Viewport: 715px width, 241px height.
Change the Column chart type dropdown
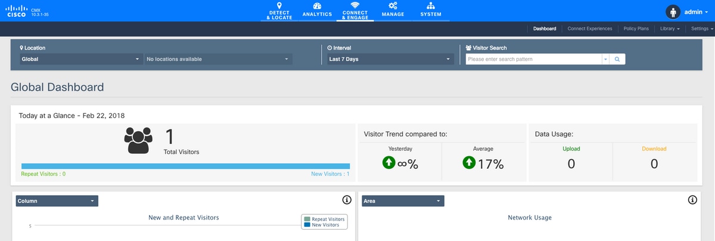click(x=57, y=201)
